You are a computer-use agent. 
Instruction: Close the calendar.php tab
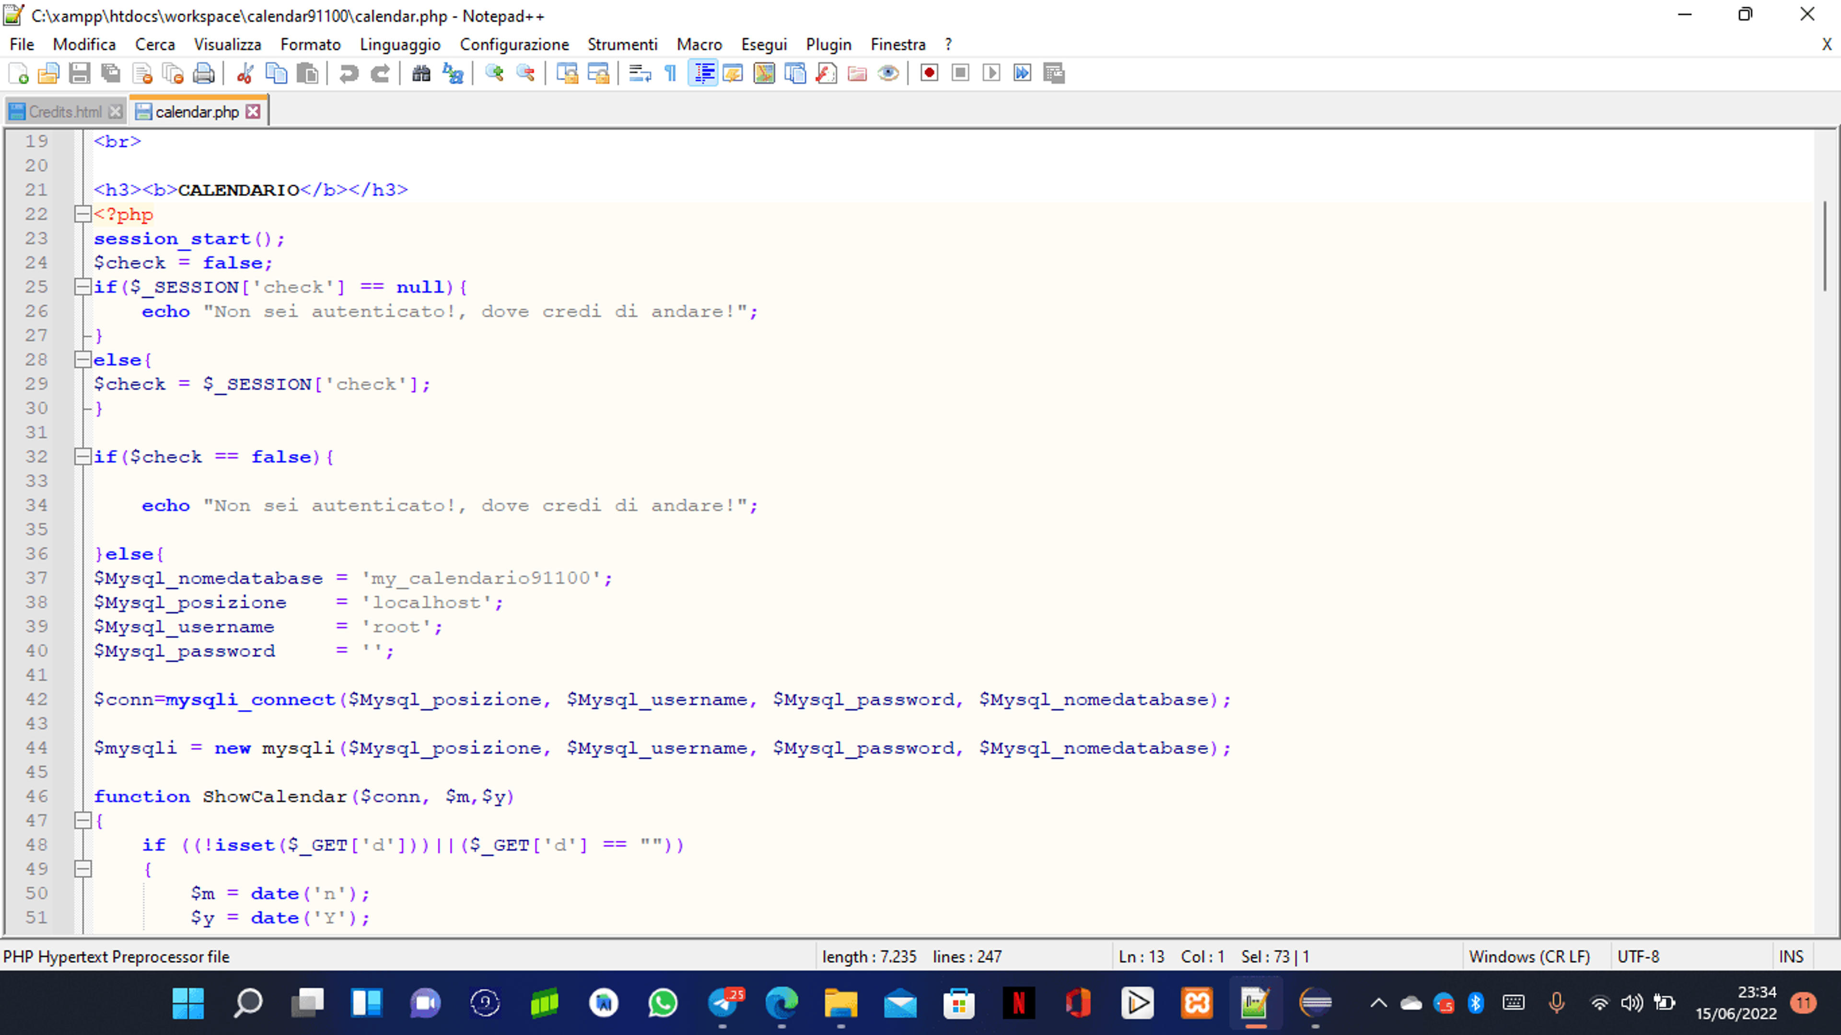(253, 112)
